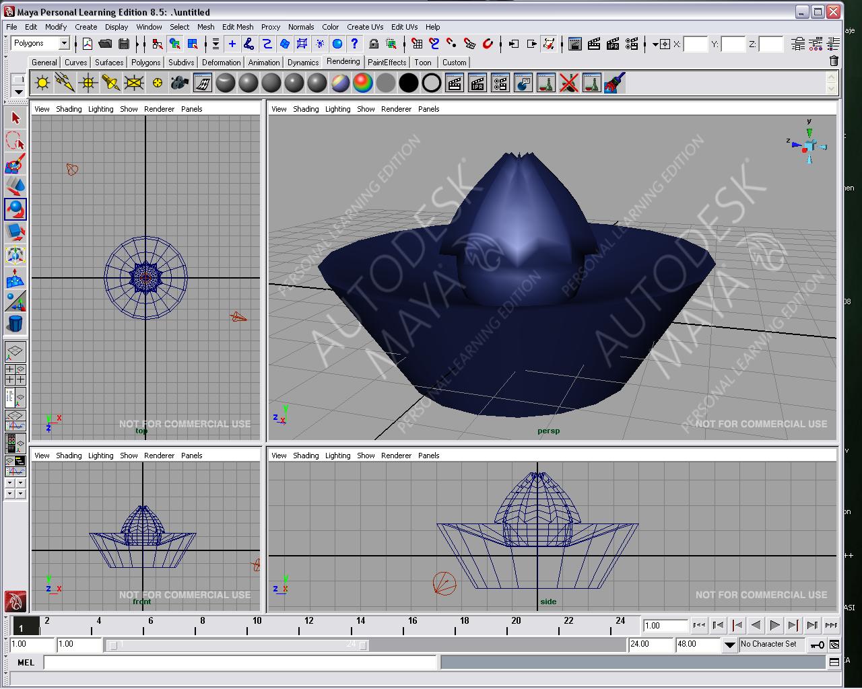This screenshot has height=689, width=862.
Task: Create a spot light from the shelf
Action: (x=111, y=83)
